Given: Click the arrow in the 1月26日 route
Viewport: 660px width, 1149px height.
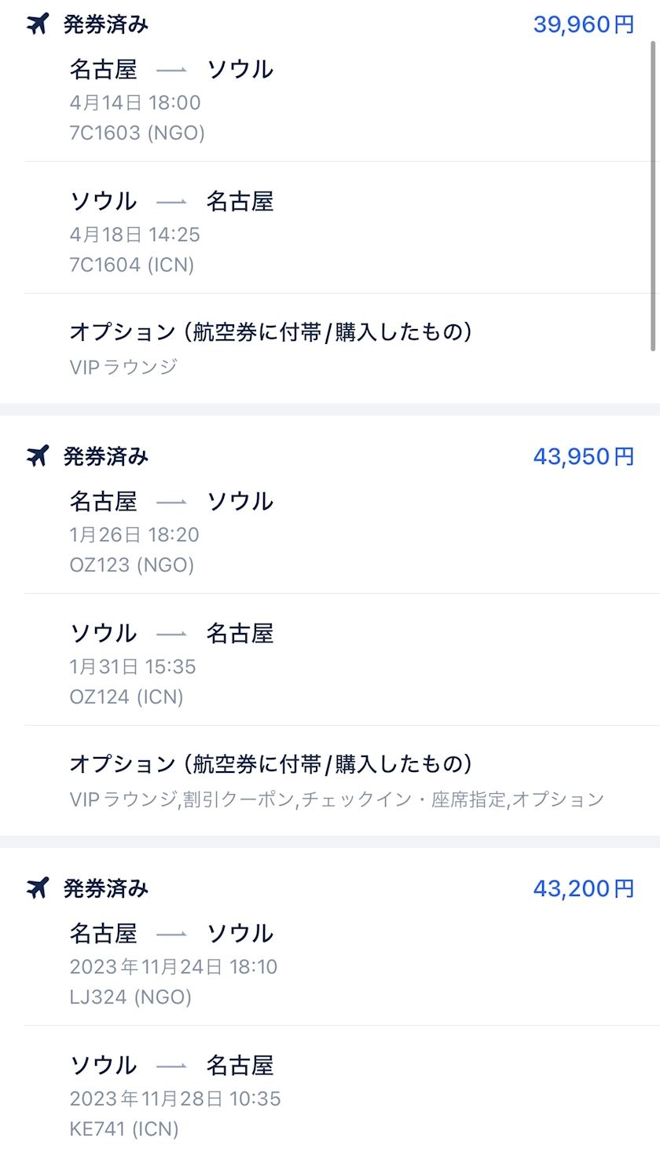Looking at the screenshot, I should point(171,502).
